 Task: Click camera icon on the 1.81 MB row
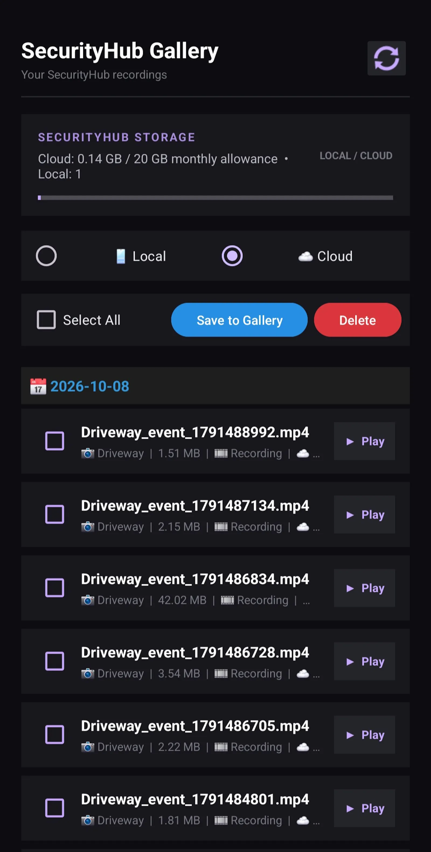point(88,820)
